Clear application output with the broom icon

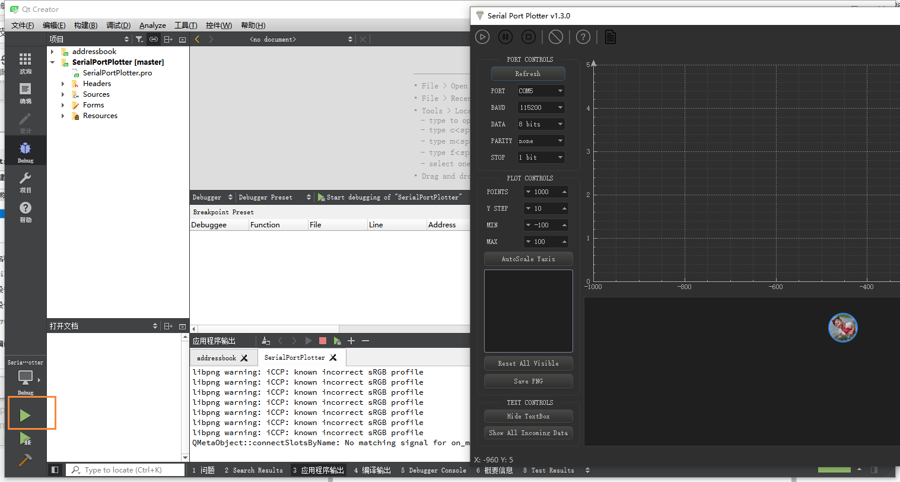pos(265,340)
